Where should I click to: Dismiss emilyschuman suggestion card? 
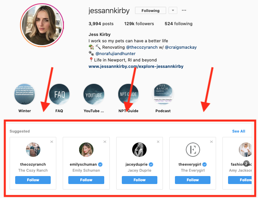[105, 142]
